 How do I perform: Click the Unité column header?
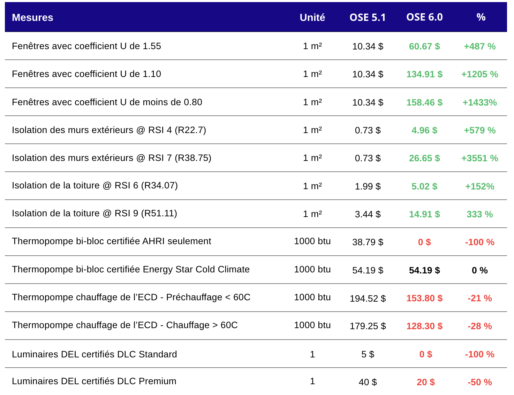312,17
